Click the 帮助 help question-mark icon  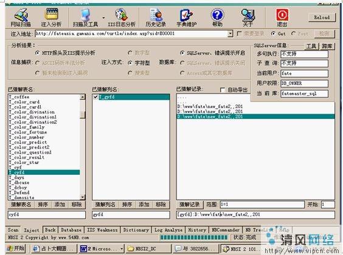[x=218, y=17]
